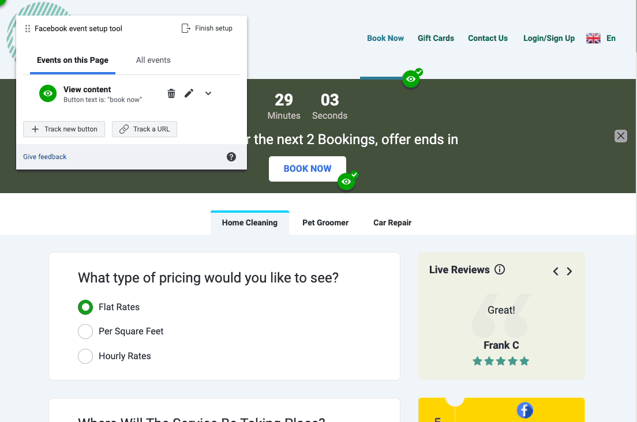
Task: Click the help question mark icon
Action: [231, 157]
